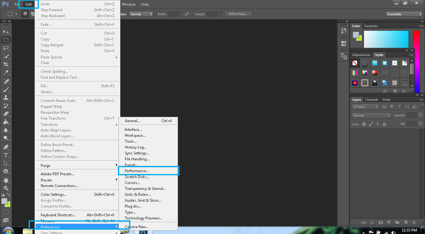This screenshot has height=234, width=425.
Task: Open the History panel icon
Action: coord(343,30)
